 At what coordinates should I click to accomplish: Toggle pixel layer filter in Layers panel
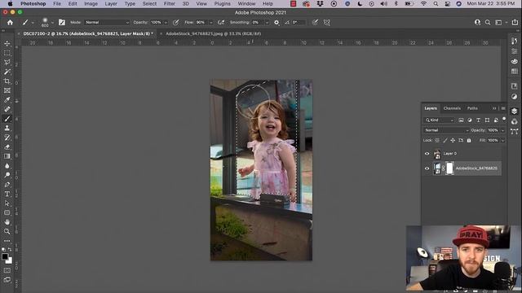tap(461, 120)
